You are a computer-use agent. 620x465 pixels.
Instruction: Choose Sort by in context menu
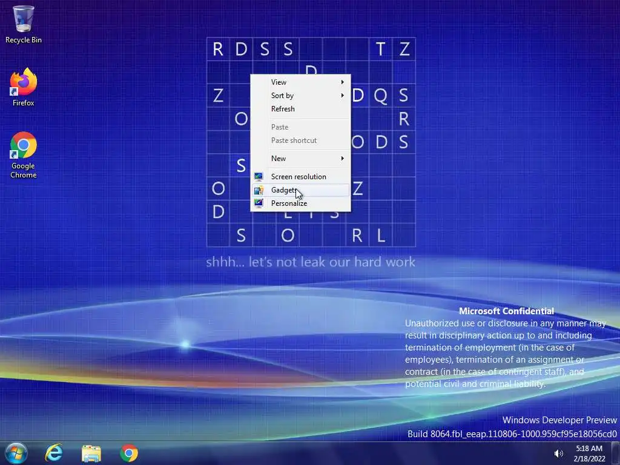click(300, 95)
